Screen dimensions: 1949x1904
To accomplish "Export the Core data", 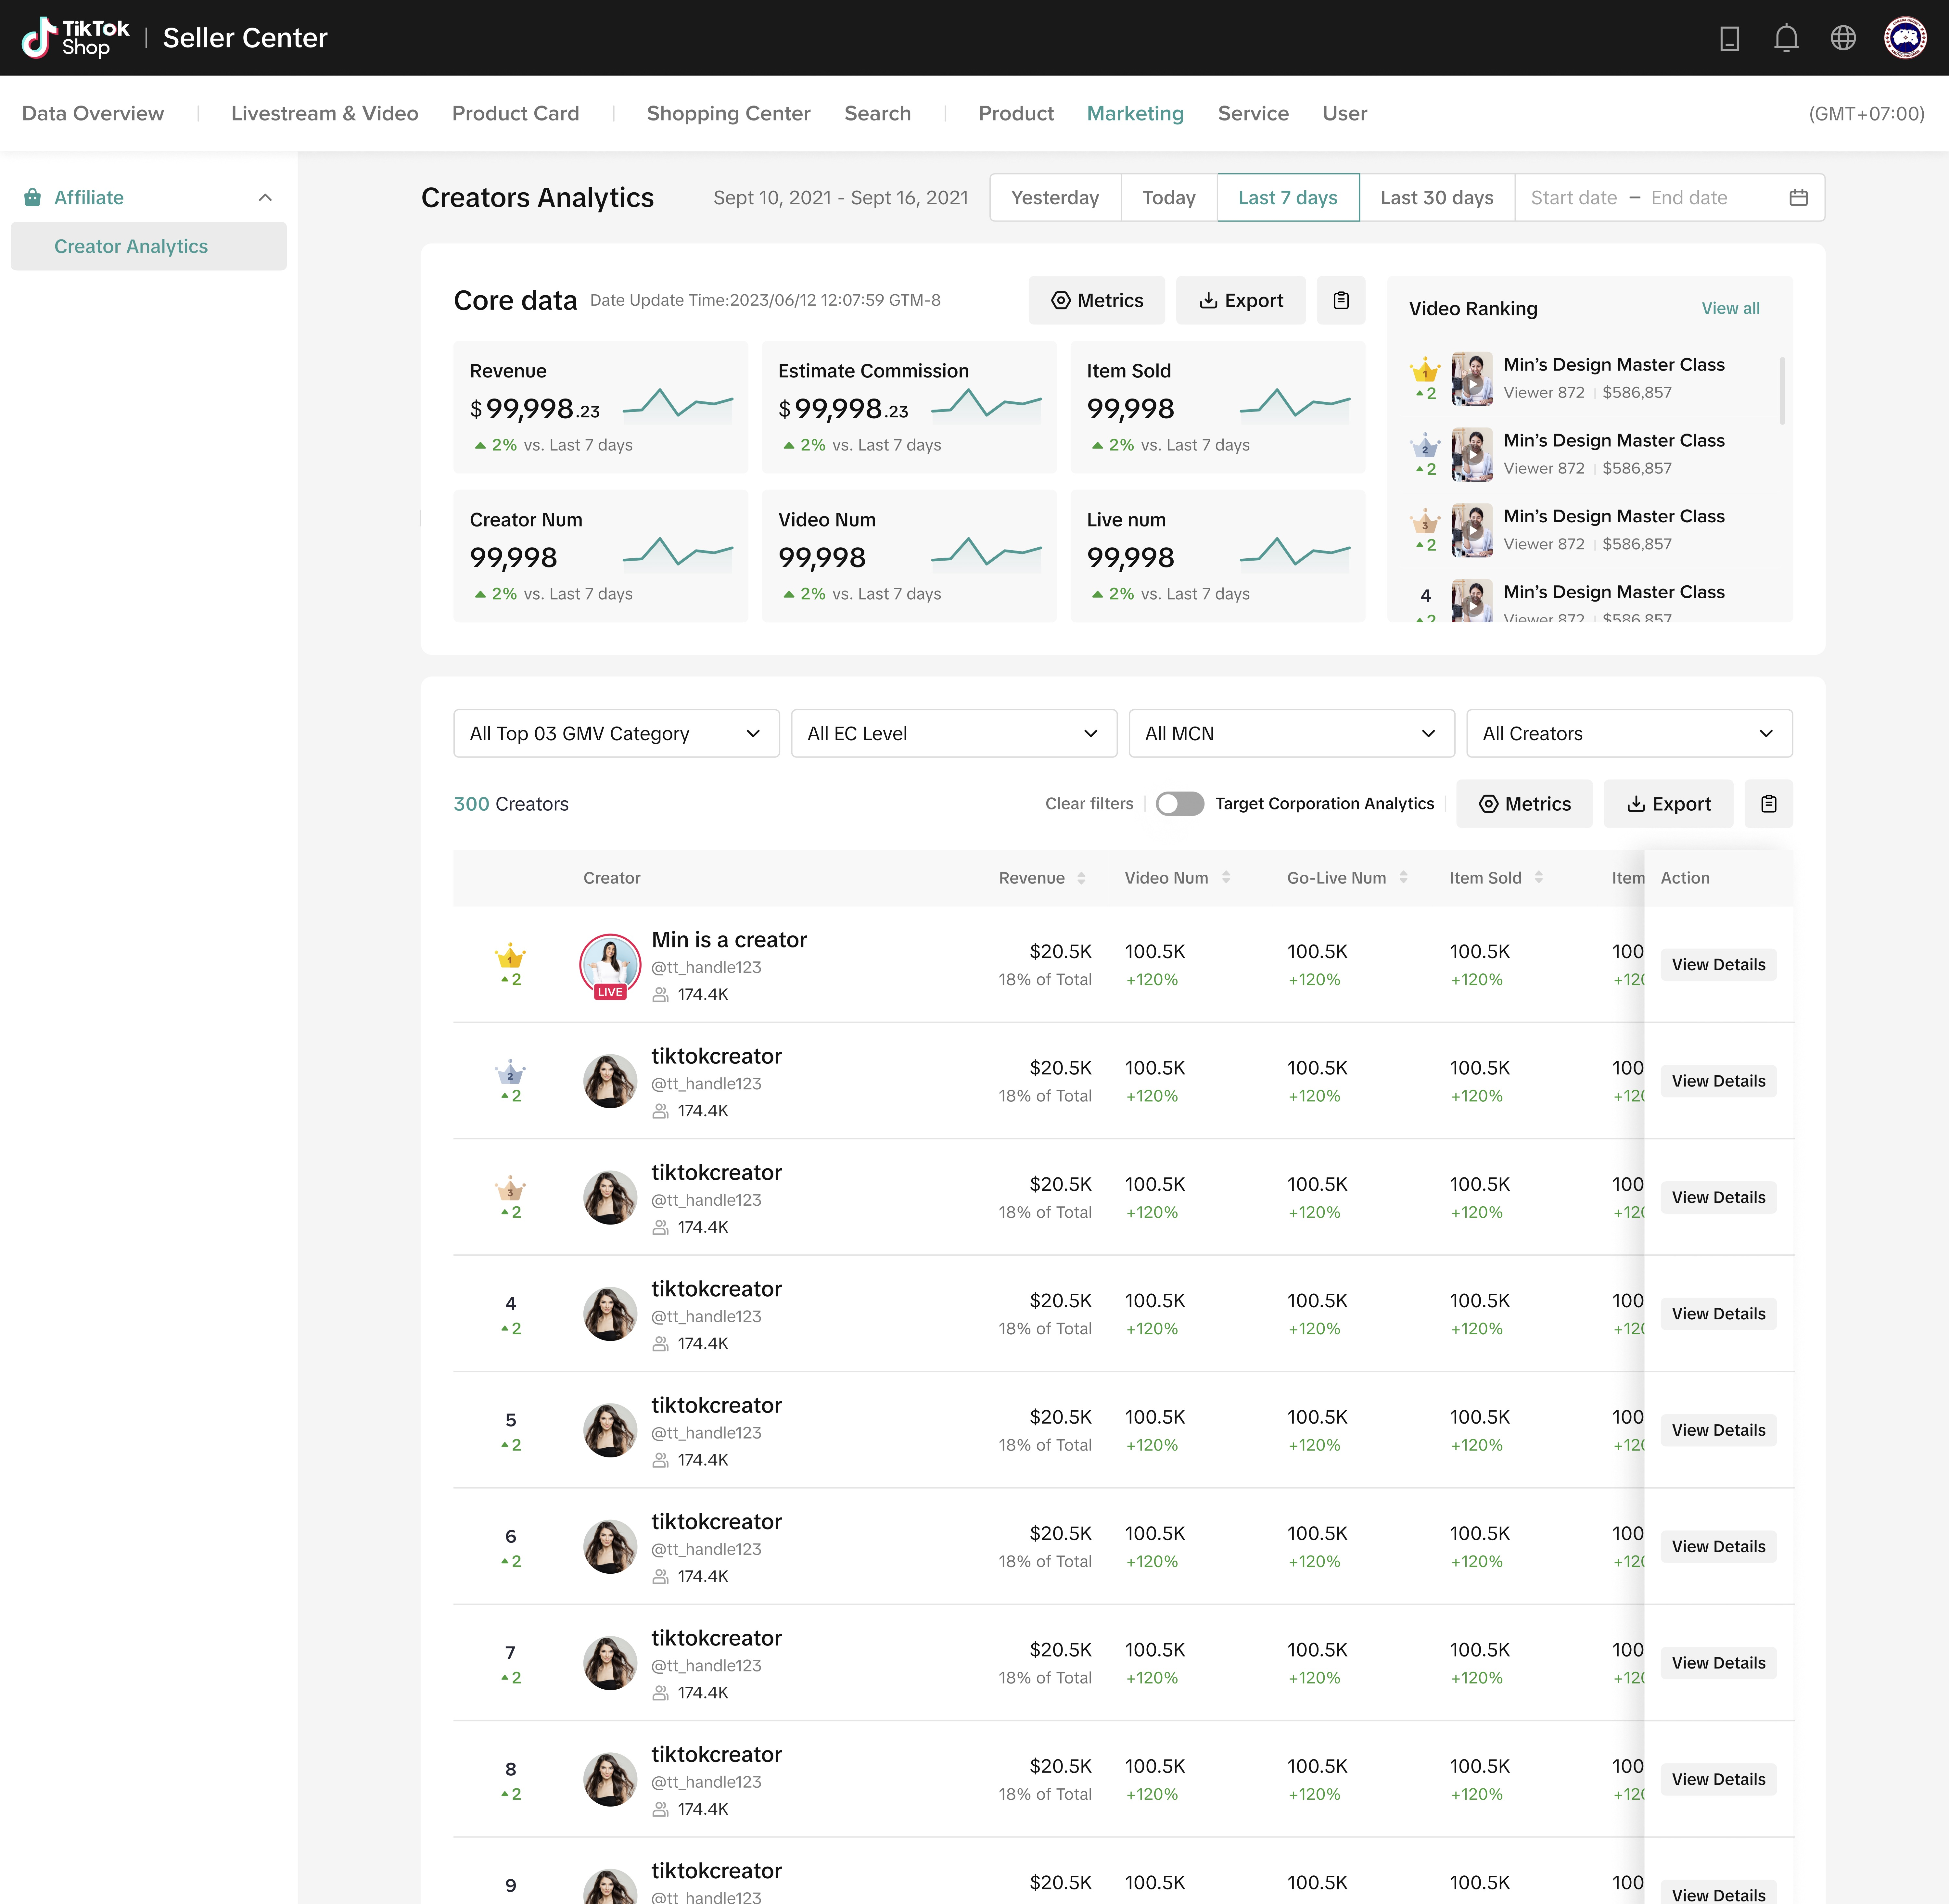I will click(x=1241, y=300).
